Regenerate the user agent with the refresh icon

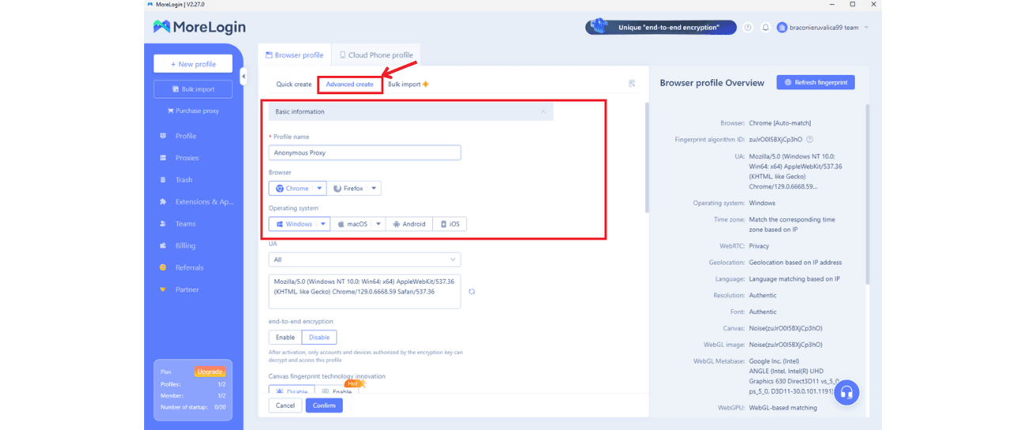pos(471,292)
